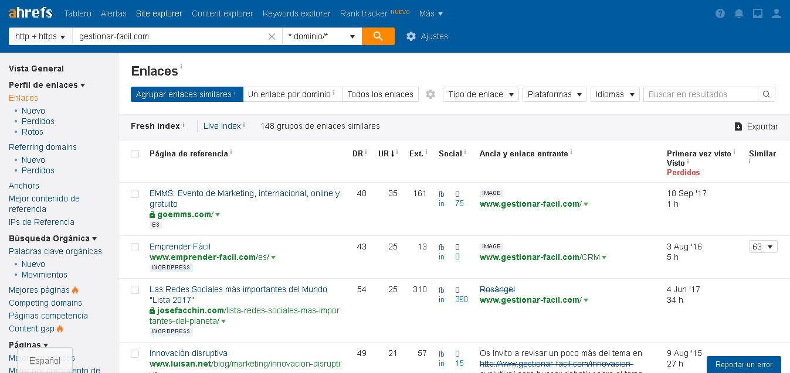Click the Exportar download icon

pyautogui.click(x=738, y=126)
